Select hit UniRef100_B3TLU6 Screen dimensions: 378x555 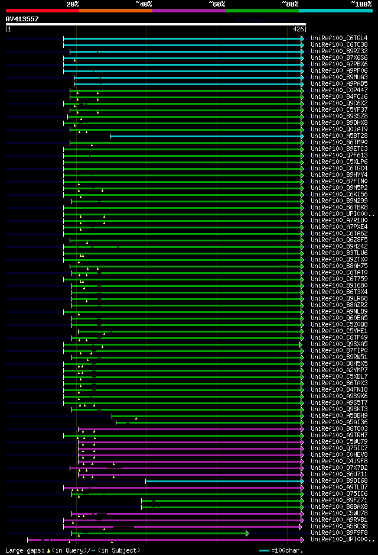(x=339, y=253)
